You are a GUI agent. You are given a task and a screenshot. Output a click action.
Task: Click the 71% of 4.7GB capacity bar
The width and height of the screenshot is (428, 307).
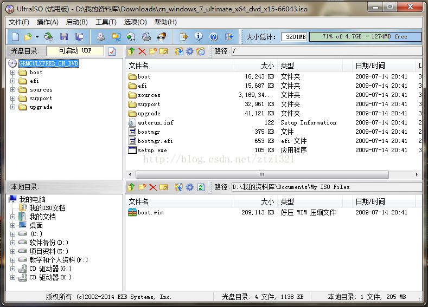(365, 36)
